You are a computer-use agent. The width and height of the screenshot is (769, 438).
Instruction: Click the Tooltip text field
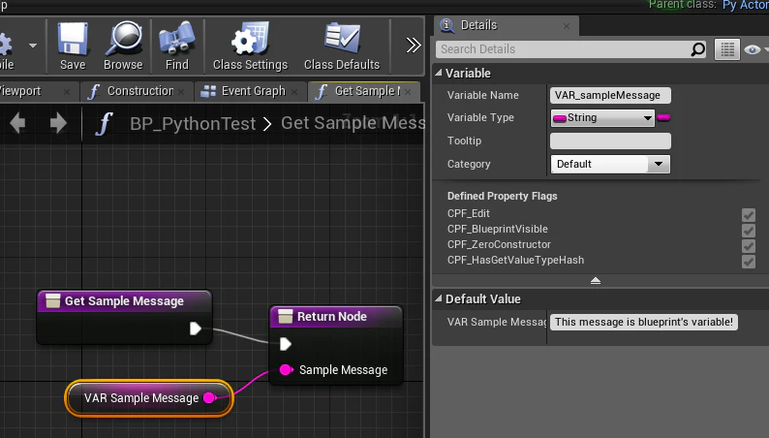click(x=610, y=141)
